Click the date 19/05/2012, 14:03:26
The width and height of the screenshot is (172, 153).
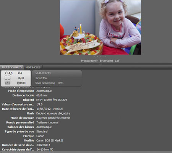tap(50, 109)
